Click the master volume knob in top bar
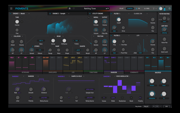The image size is (180, 113). 161,8
